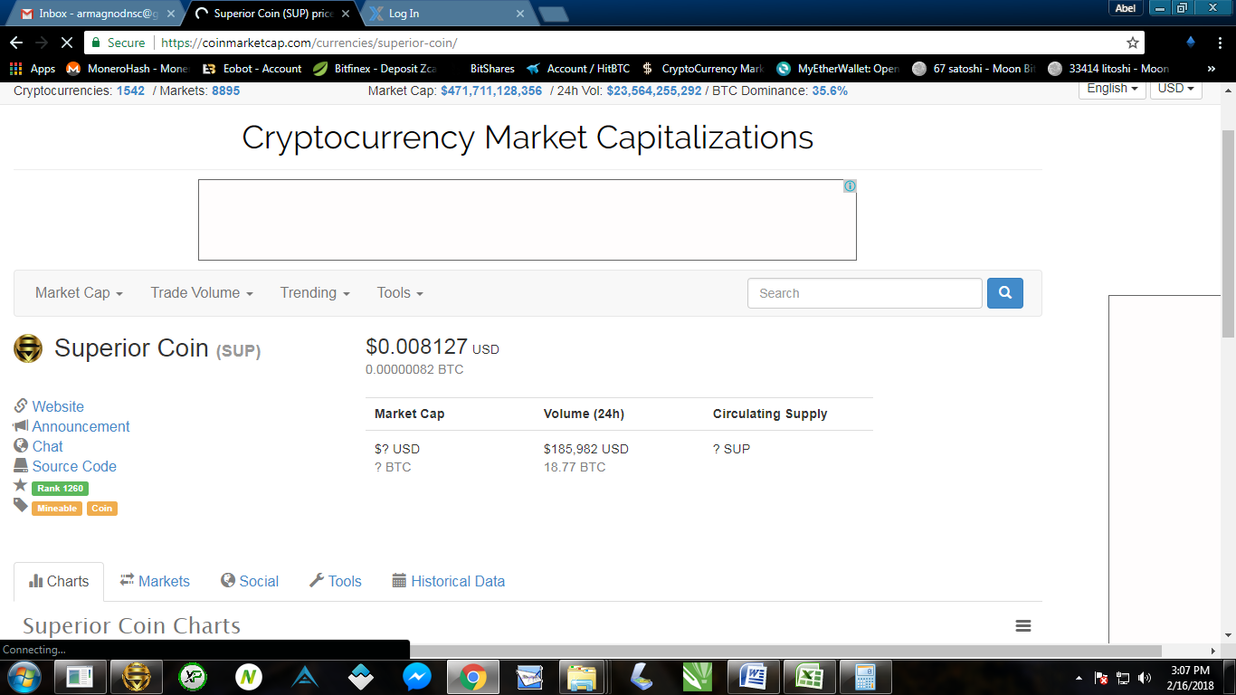Show hidden system tray icons
Viewport: 1236px width, 695px height.
click(1079, 678)
